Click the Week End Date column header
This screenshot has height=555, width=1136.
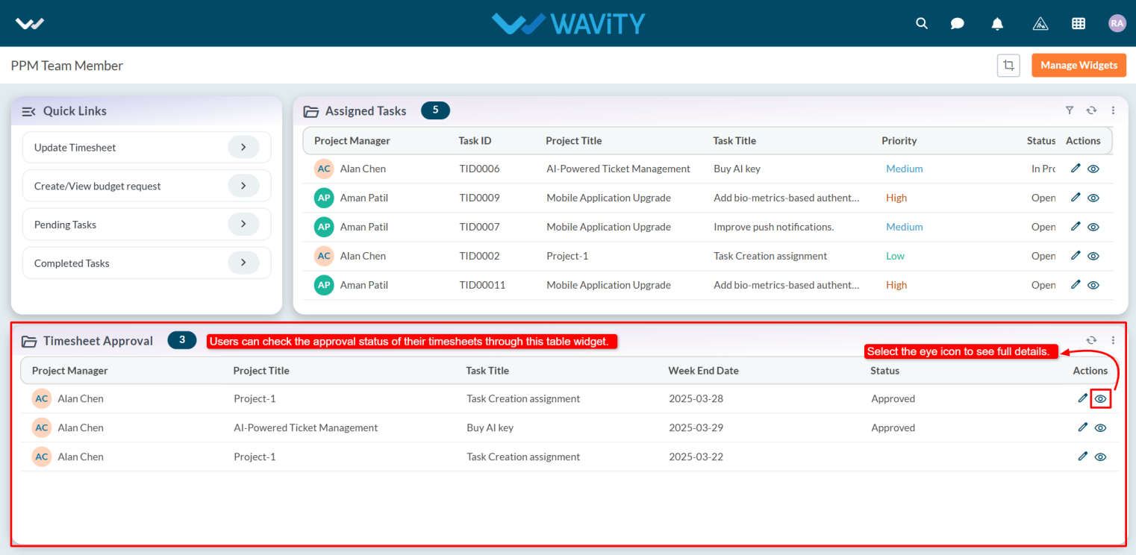pos(703,370)
